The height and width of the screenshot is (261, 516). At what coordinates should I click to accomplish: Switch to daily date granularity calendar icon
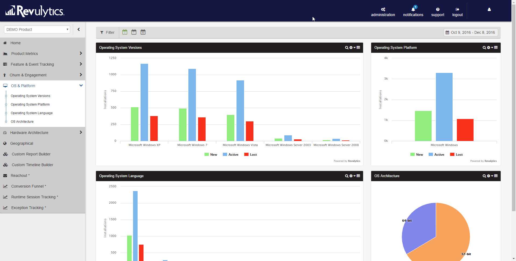[x=125, y=32]
